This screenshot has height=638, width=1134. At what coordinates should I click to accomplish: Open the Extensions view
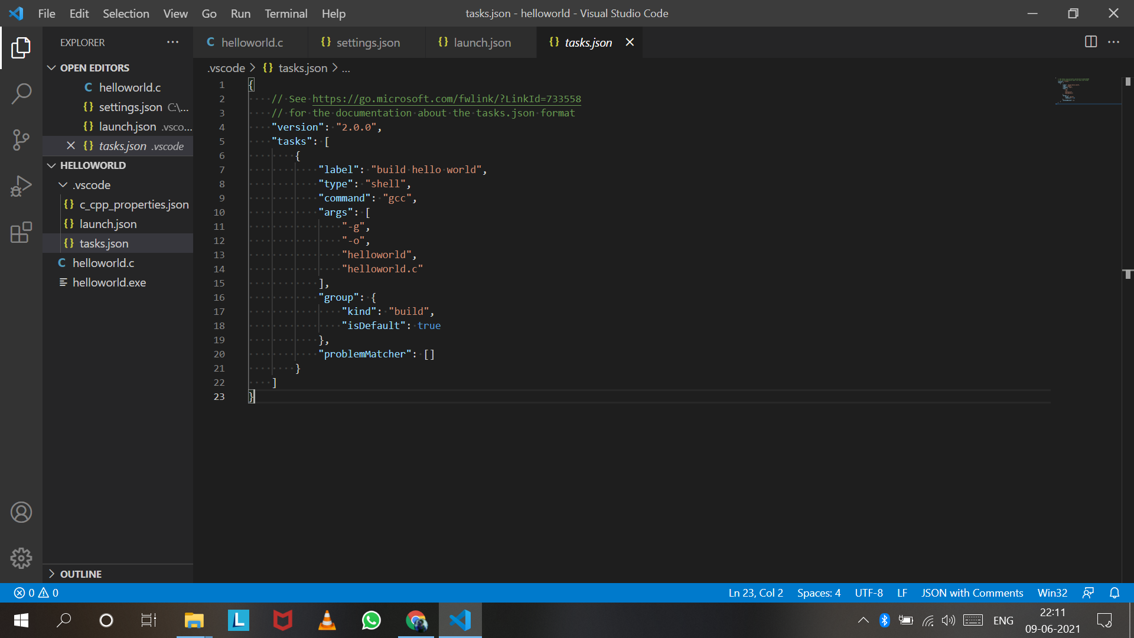point(21,233)
